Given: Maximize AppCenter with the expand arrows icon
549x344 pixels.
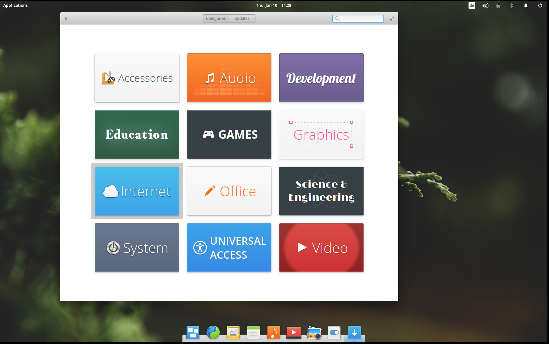Looking at the screenshot, I should pyautogui.click(x=392, y=19).
